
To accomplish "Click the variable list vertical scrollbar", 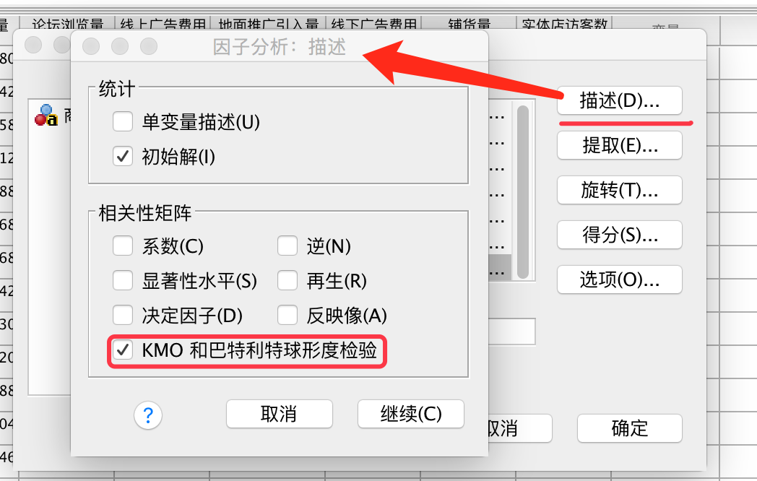I will click(x=523, y=191).
